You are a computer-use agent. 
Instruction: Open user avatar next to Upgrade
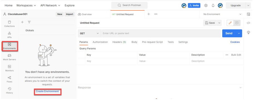[220, 5]
